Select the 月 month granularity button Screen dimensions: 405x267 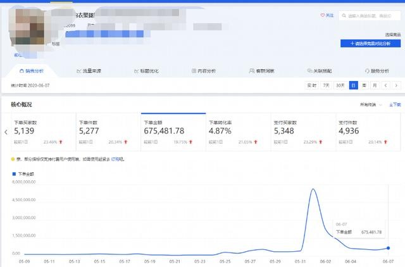click(375, 85)
